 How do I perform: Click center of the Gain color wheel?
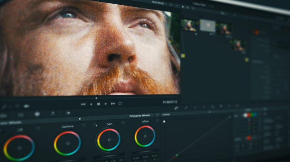click(x=109, y=140)
